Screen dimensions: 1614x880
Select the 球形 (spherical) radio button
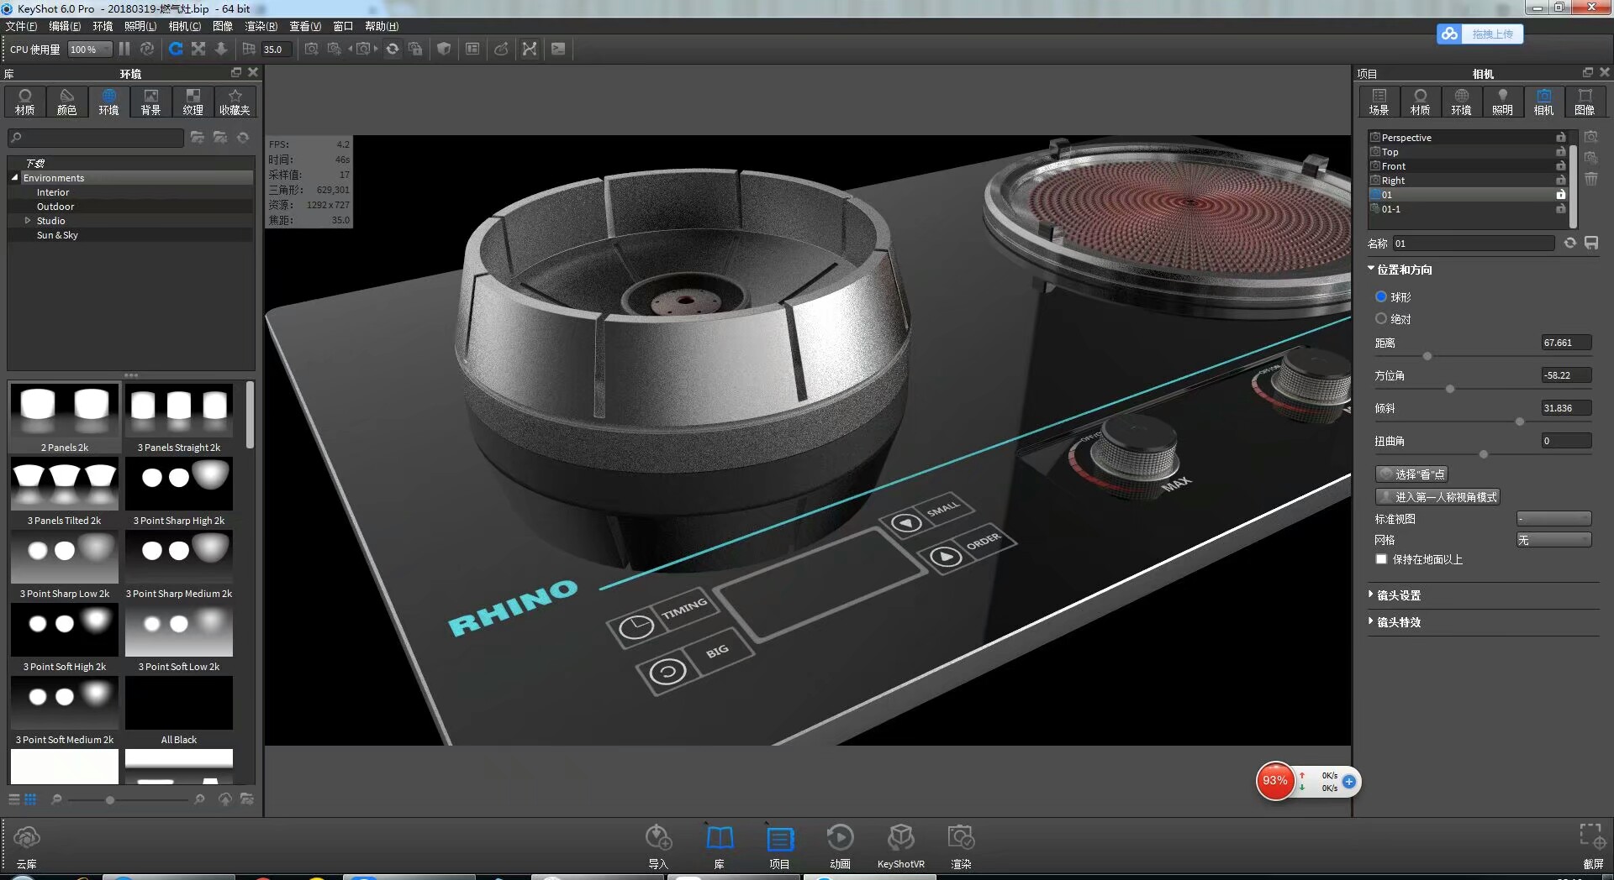tap(1380, 296)
